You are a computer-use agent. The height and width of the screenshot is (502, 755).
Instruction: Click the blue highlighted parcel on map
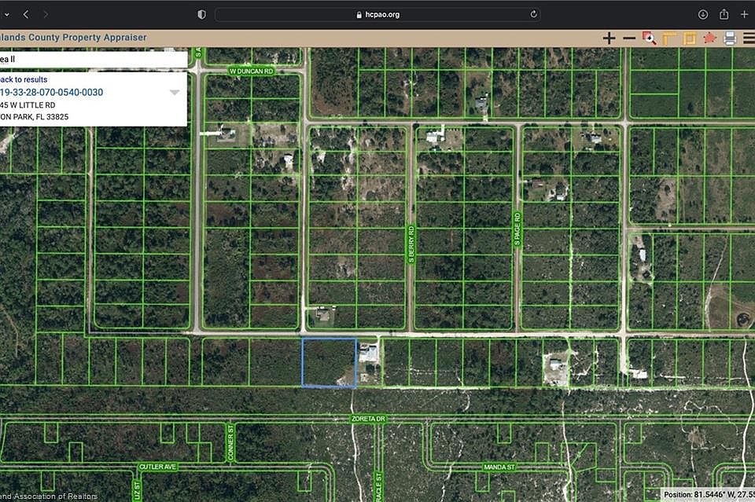pos(329,362)
